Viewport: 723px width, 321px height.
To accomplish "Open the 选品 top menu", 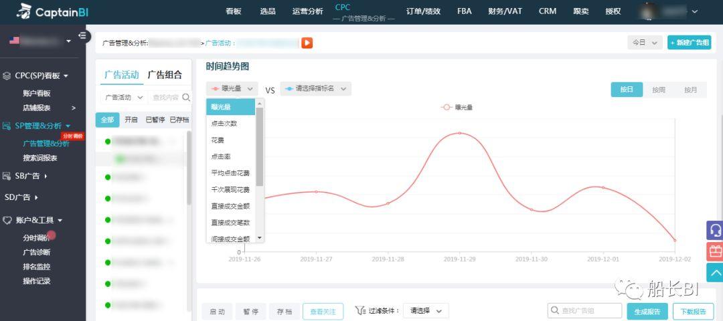I will (267, 11).
